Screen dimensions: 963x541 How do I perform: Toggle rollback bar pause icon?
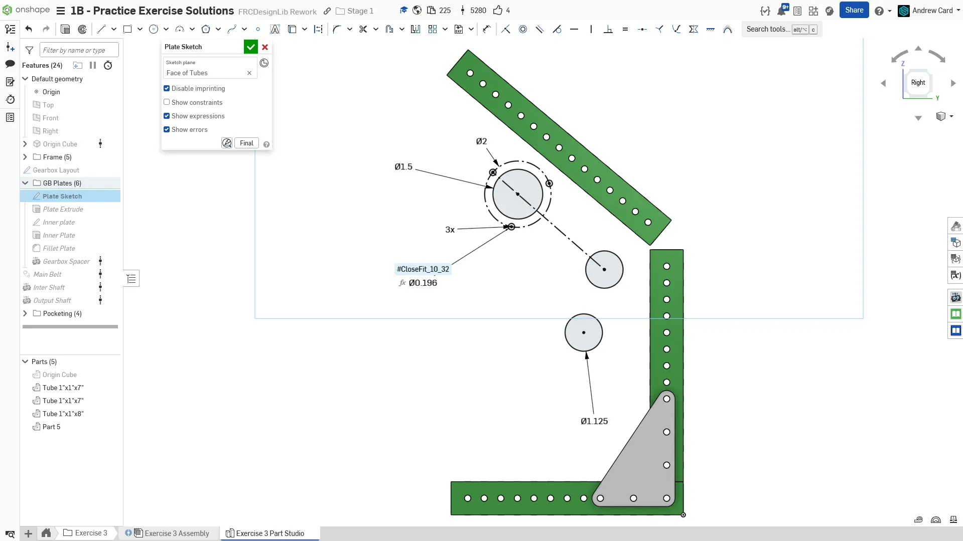pos(93,65)
